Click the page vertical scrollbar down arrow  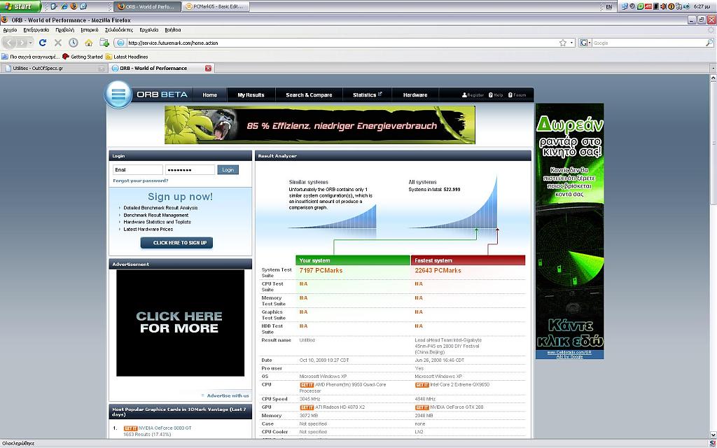713,435
